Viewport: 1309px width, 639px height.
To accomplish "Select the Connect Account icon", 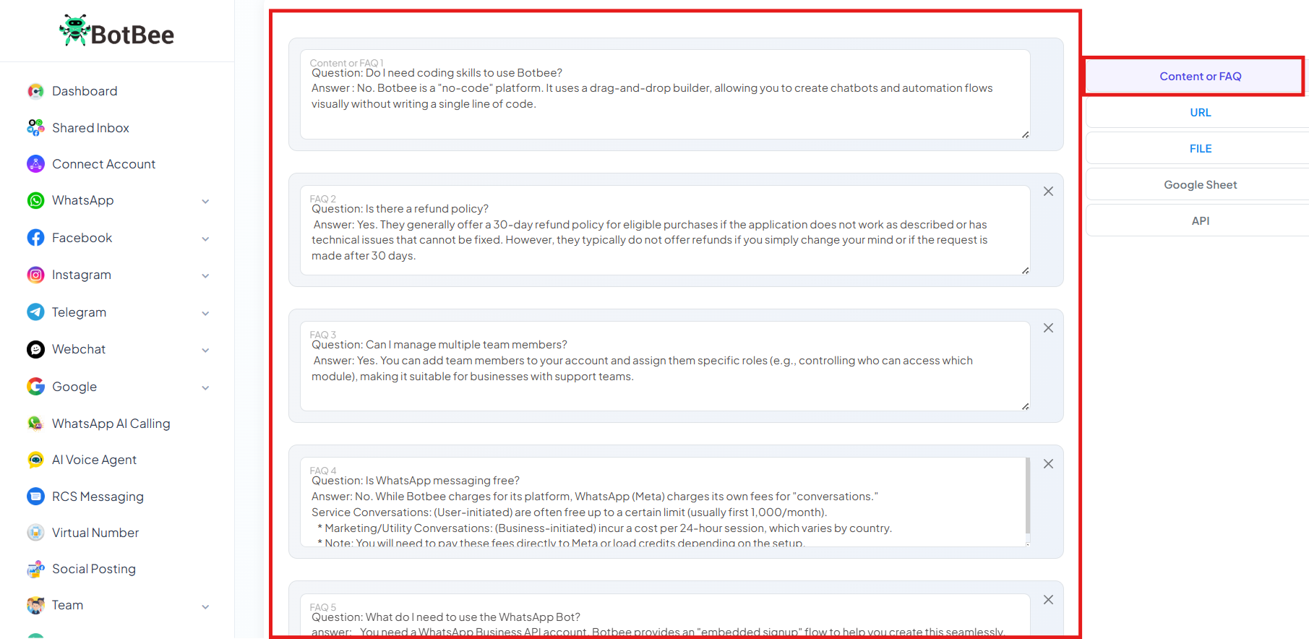I will click(35, 164).
